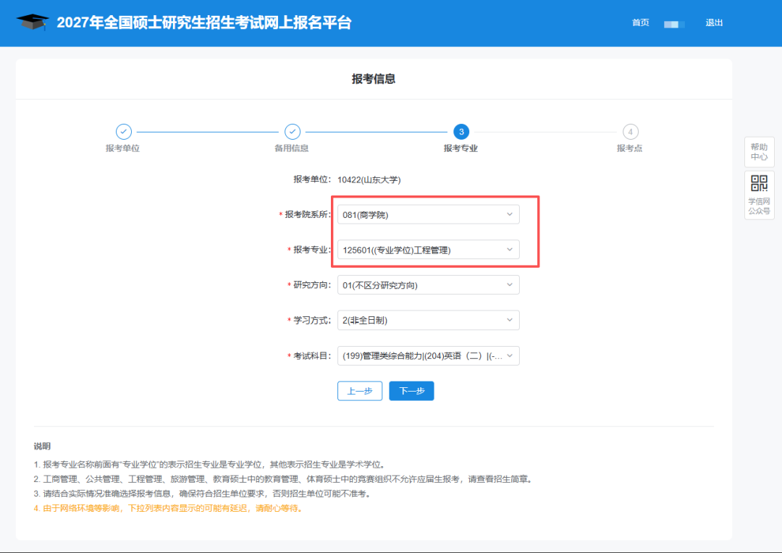
Task: Click step 4 报考点 circle
Action: 631,132
